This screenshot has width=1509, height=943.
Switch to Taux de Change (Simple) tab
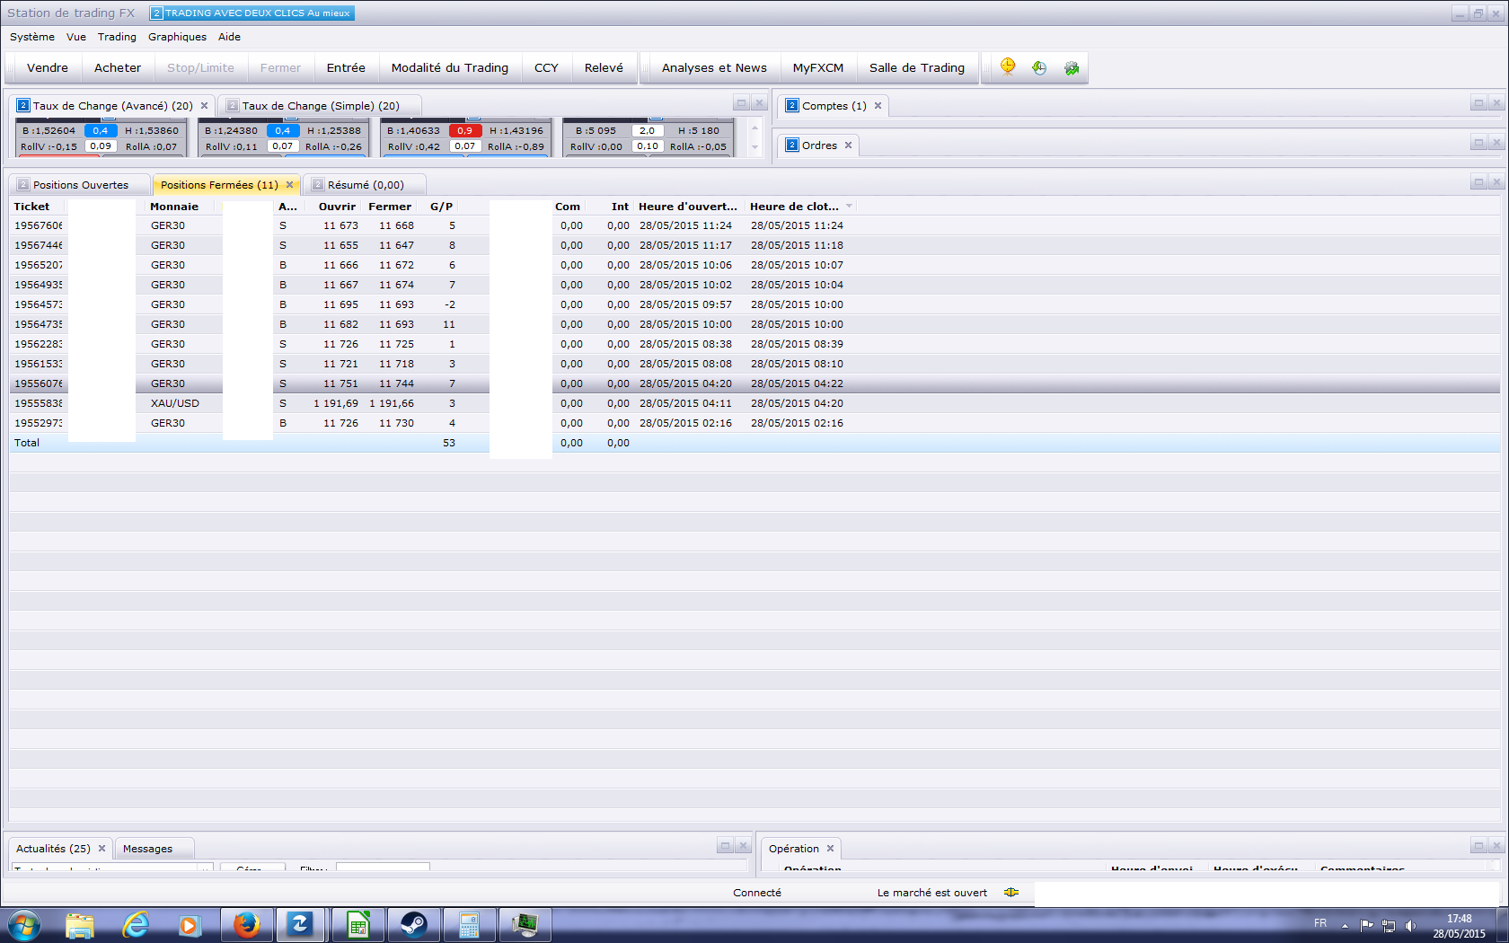point(321,106)
